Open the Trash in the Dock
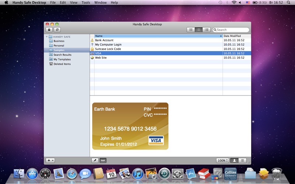The height and width of the screenshot is (184, 295). pyautogui.click(x=277, y=174)
